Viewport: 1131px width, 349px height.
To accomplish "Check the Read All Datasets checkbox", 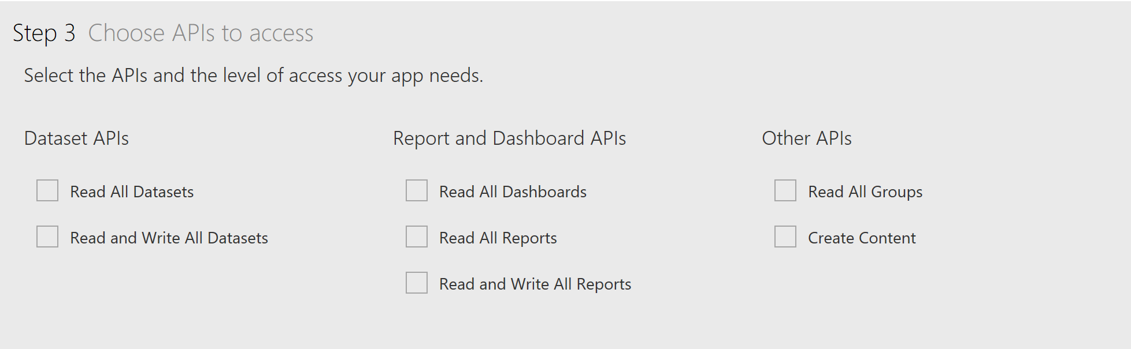I will click(47, 190).
